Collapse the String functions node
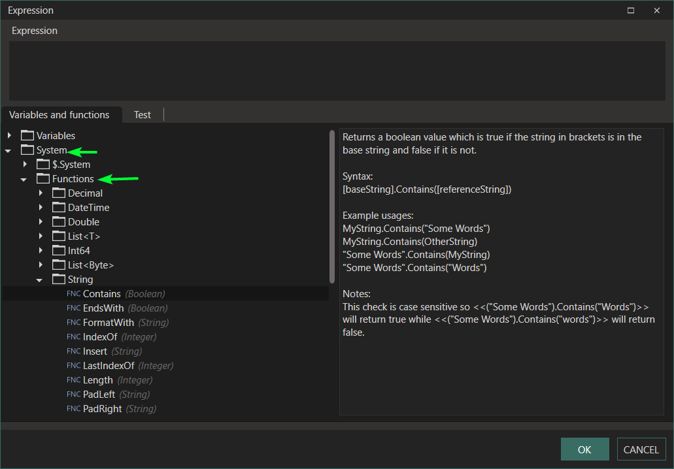The width and height of the screenshot is (674, 469). pyautogui.click(x=40, y=280)
